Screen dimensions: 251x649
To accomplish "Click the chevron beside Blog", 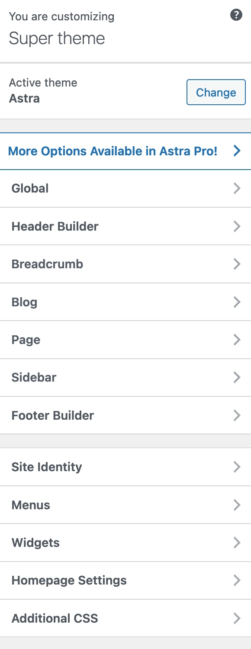I will point(237,302).
